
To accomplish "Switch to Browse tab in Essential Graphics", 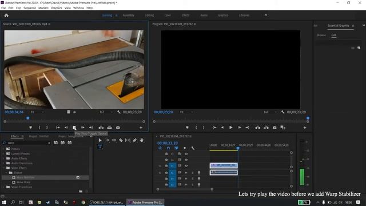I will (x=321, y=35).
